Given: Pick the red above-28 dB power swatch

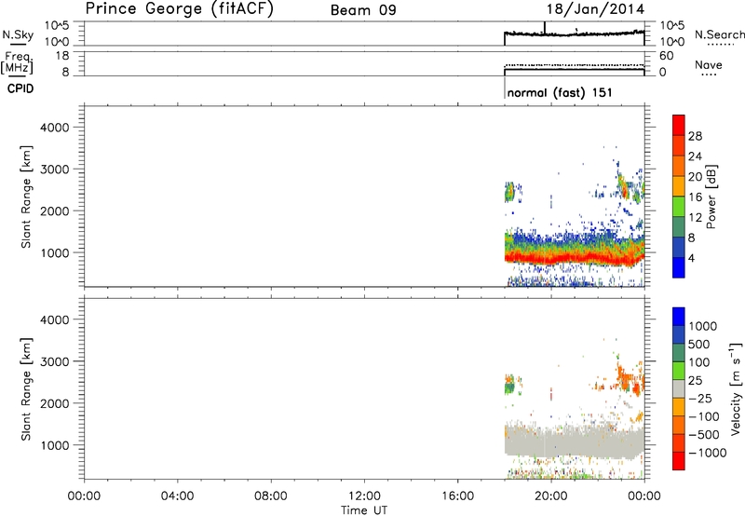Looking at the screenshot, I should (x=679, y=125).
